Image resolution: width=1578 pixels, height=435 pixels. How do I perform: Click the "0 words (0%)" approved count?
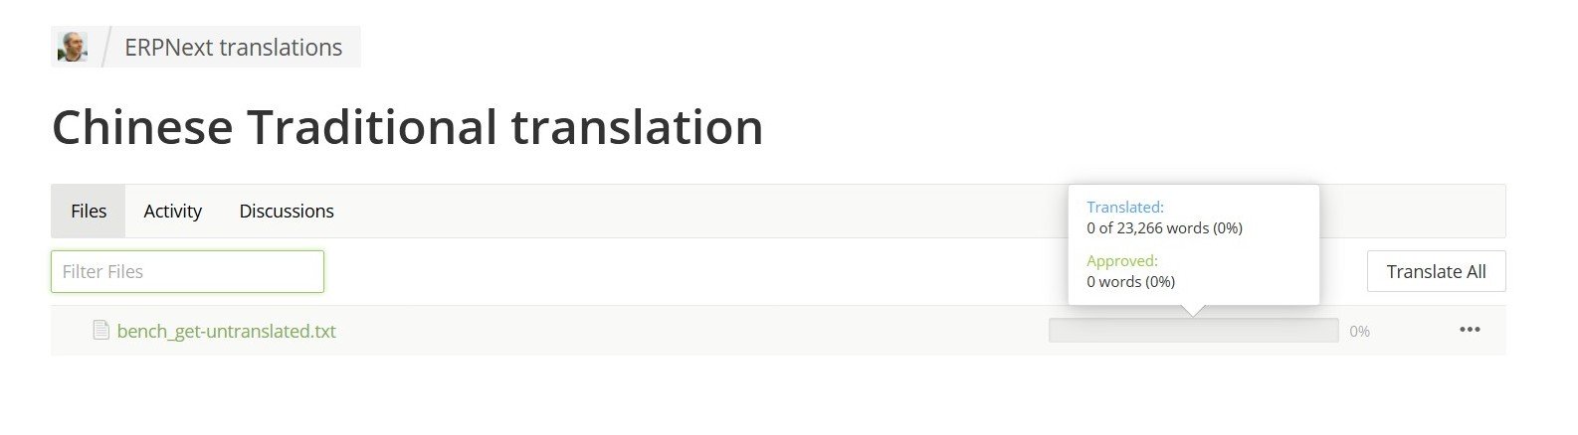(x=1130, y=282)
